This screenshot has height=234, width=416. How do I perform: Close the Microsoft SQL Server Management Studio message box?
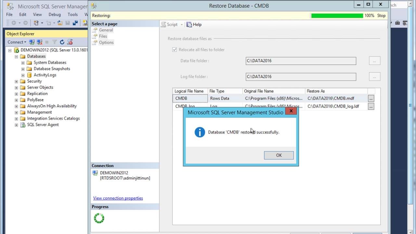point(291,111)
